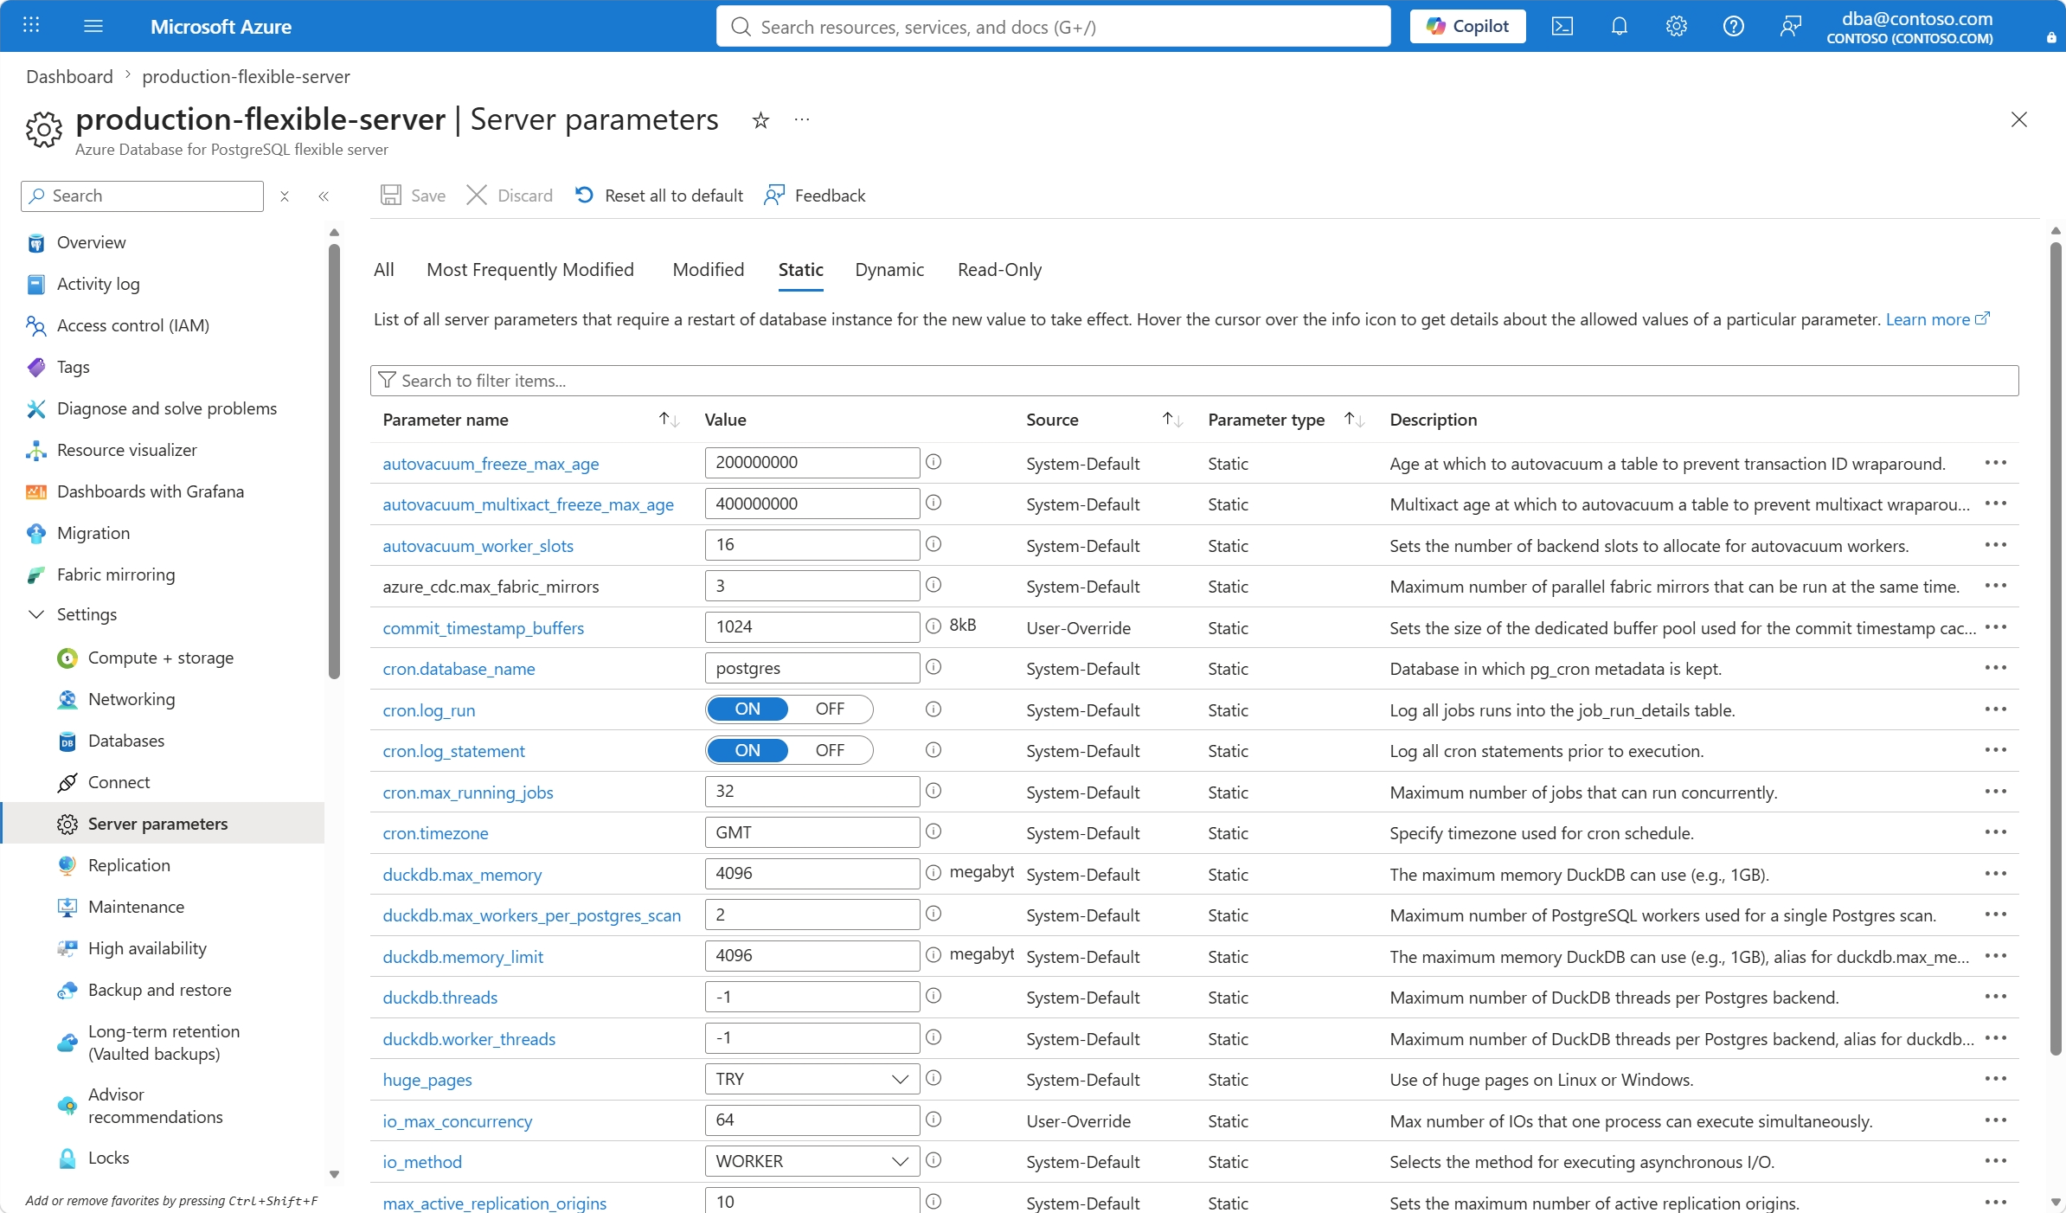The image size is (2066, 1213).
Task: Open the Networking settings page
Action: click(x=132, y=699)
